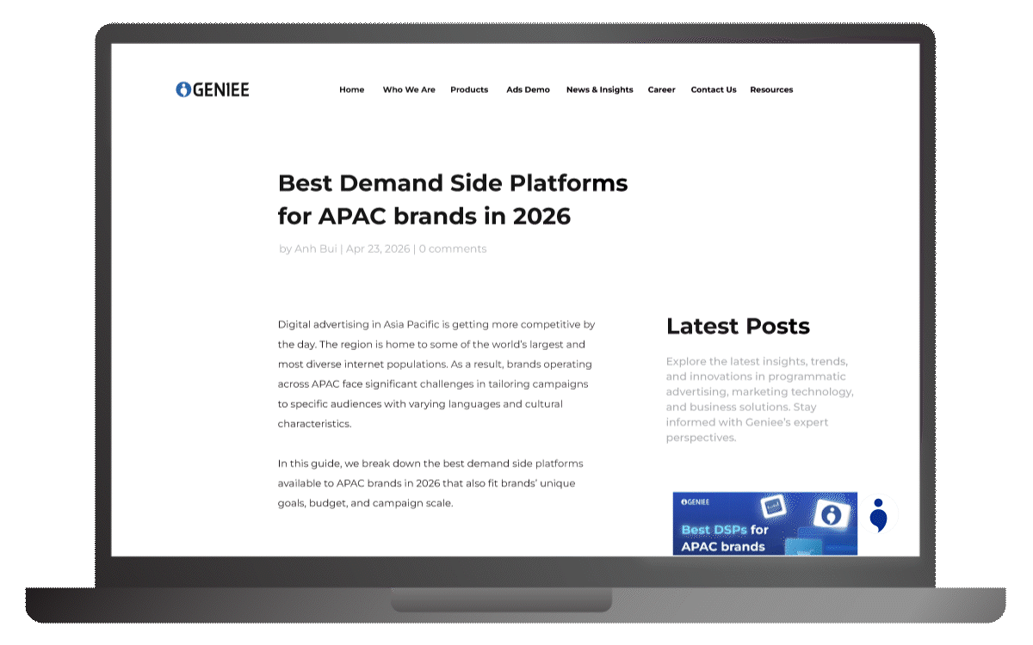The image size is (1033, 645).
Task: Click the author link Anh Bui
Action: tap(316, 249)
